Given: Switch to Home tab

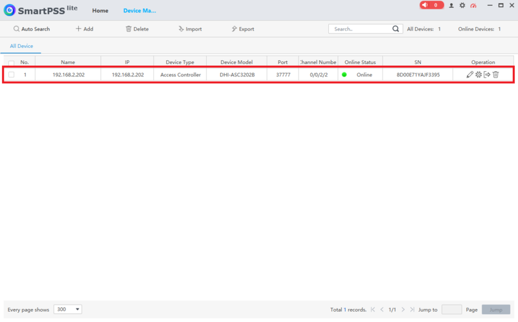Looking at the screenshot, I should (100, 10).
